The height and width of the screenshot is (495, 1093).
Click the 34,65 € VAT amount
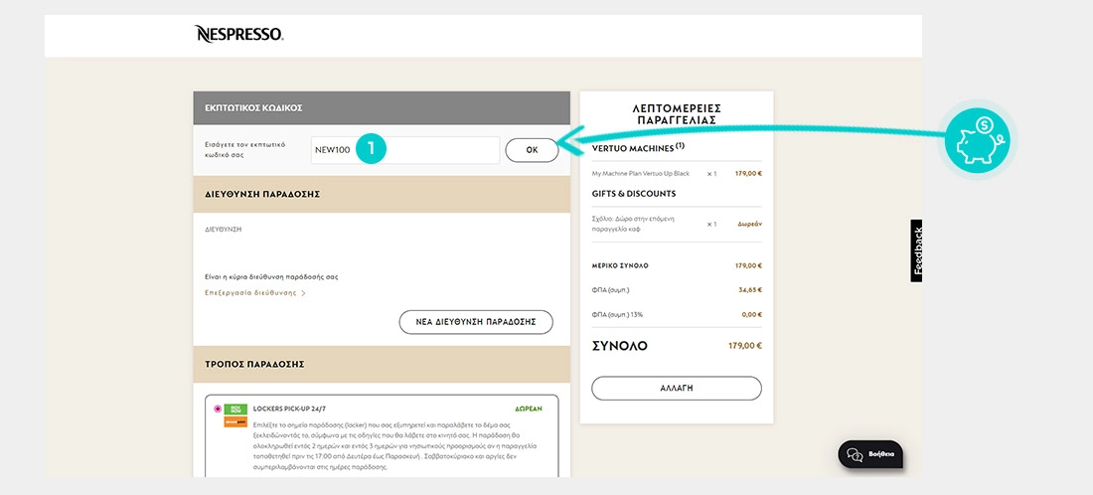750,290
